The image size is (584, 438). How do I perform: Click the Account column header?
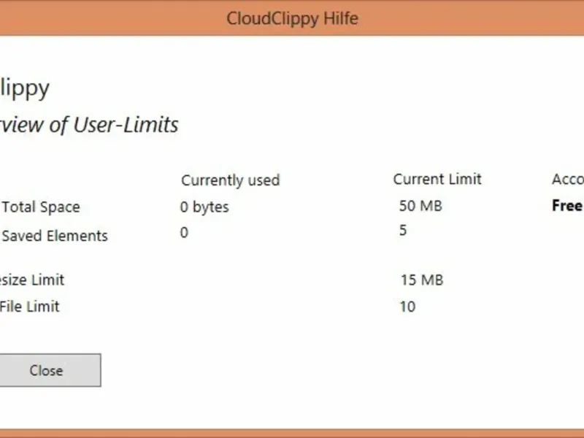click(x=567, y=180)
